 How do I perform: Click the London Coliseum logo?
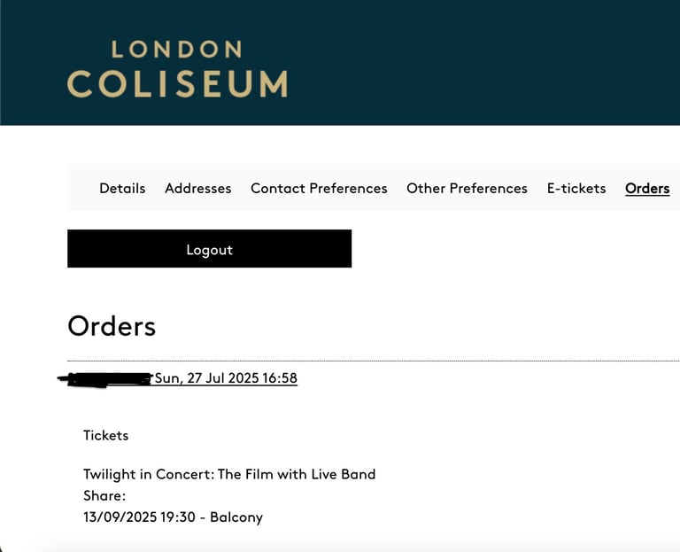coord(177,69)
